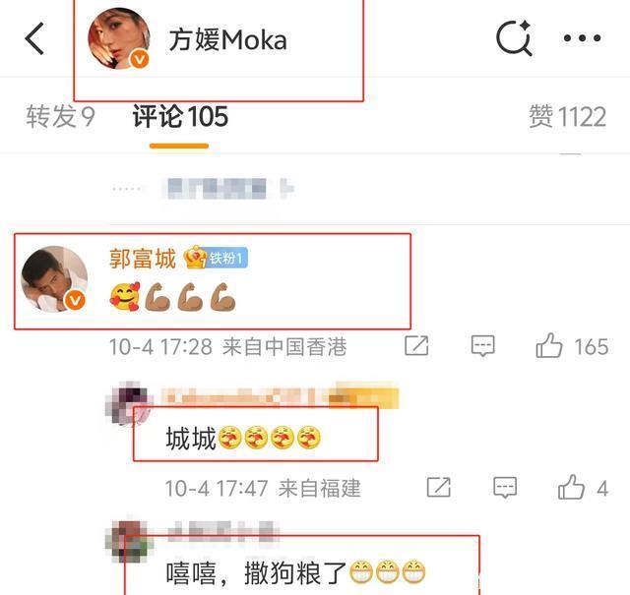630x595 pixels.
Task: Go back with the left arrow
Action: click(x=34, y=38)
